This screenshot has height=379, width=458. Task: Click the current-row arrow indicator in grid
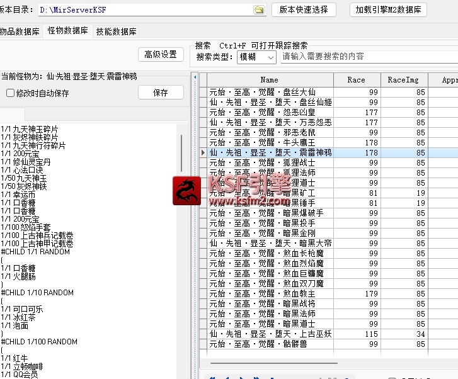[203, 153]
